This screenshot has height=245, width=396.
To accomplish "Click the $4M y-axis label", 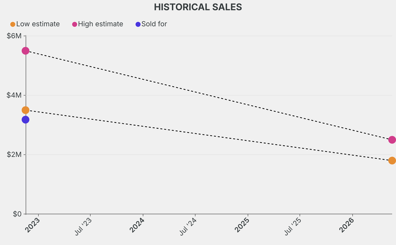I will (x=15, y=95).
